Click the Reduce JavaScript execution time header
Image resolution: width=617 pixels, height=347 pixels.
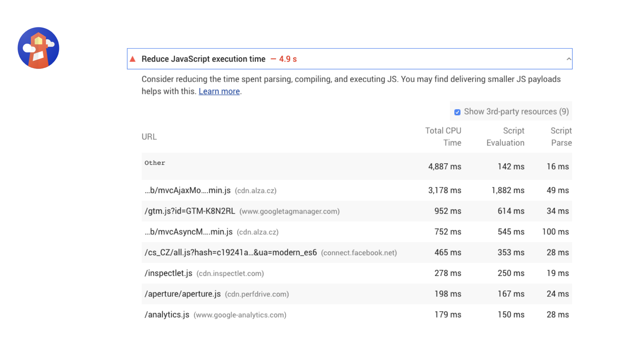coord(203,59)
